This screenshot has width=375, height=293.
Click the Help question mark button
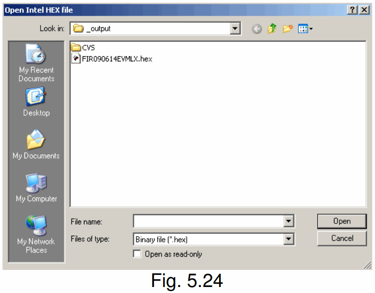pyautogui.click(x=352, y=10)
